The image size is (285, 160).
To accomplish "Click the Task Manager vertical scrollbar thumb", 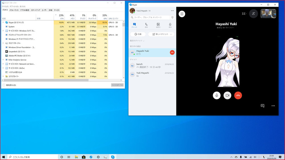I will [x=124, y=24].
